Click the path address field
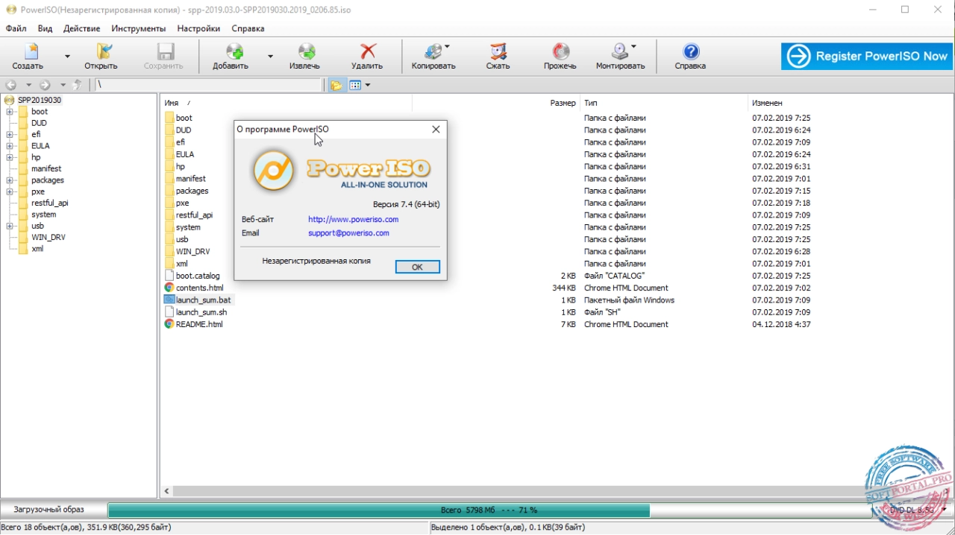 coord(208,85)
